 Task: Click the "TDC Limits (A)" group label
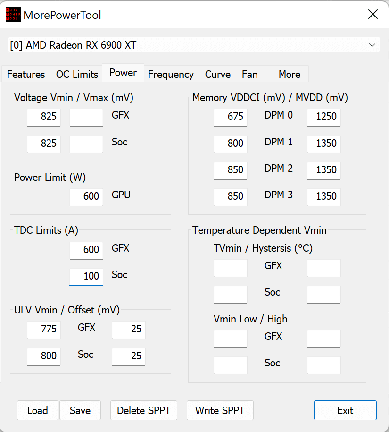pos(46,230)
